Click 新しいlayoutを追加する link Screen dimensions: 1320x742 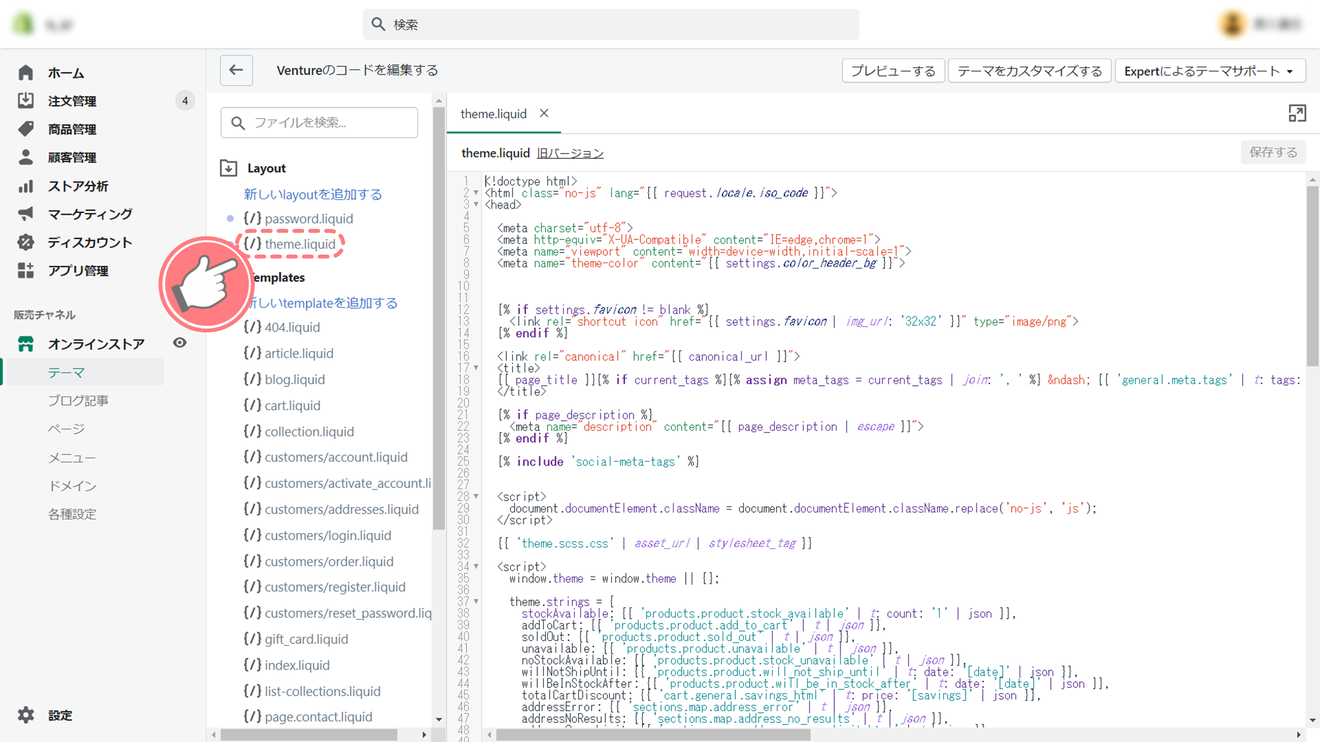coord(313,194)
